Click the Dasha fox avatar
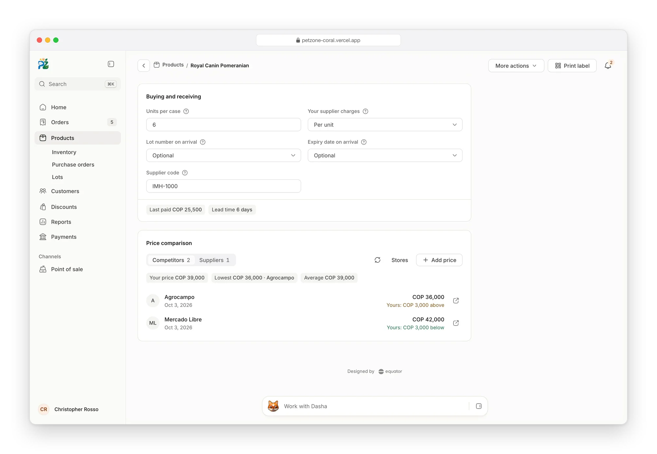The width and height of the screenshot is (657, 454). (x=273, y=406)
